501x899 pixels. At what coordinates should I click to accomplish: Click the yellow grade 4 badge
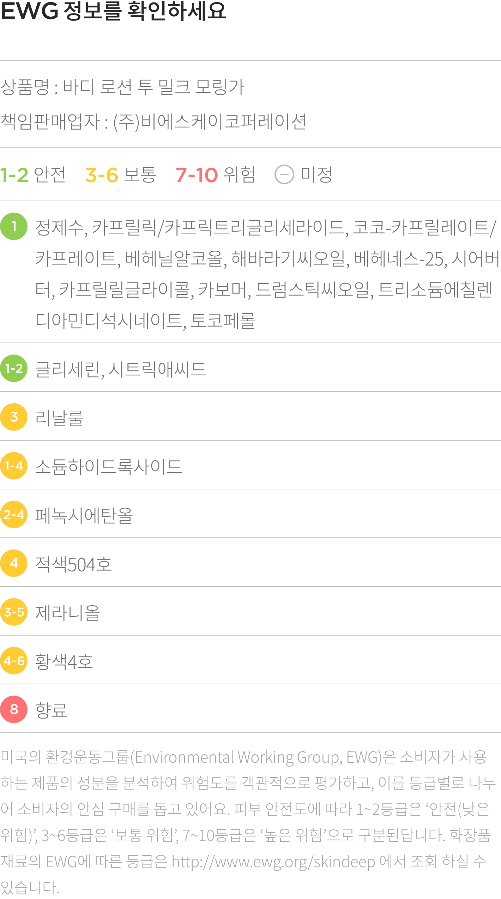[x=14, y=563]
